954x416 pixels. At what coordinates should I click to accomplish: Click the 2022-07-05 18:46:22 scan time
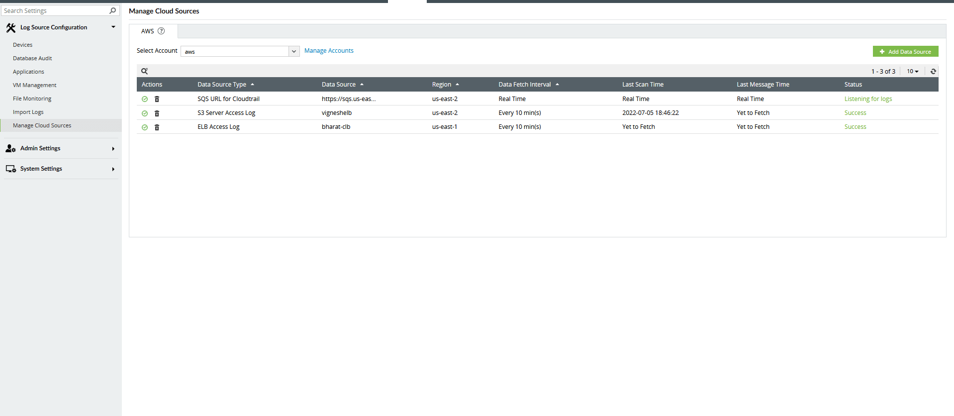coord(651,113)
